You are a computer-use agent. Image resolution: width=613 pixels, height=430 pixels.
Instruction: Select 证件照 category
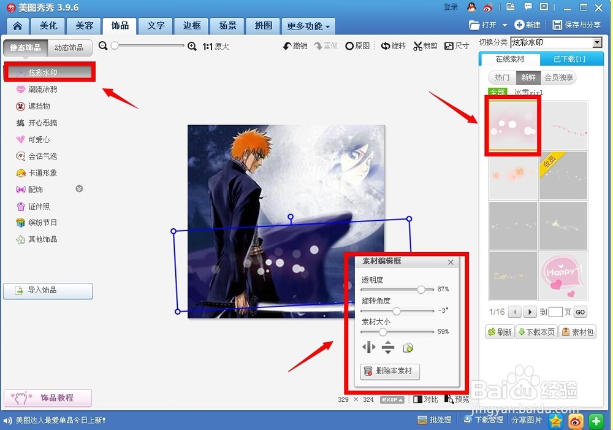33,207
